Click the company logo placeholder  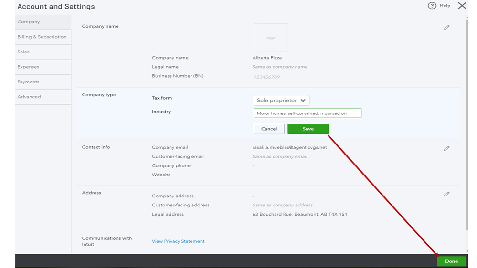(x=271, y=38)
